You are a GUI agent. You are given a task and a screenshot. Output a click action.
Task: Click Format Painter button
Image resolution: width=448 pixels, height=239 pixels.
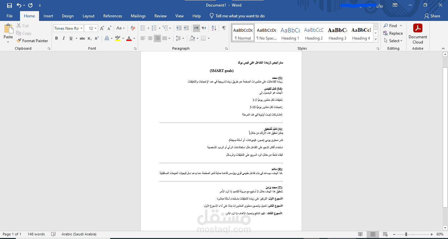coord(32,41)
